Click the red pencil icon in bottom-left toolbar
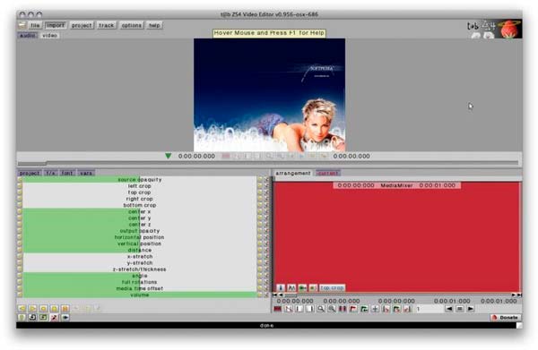 point(54,318)
